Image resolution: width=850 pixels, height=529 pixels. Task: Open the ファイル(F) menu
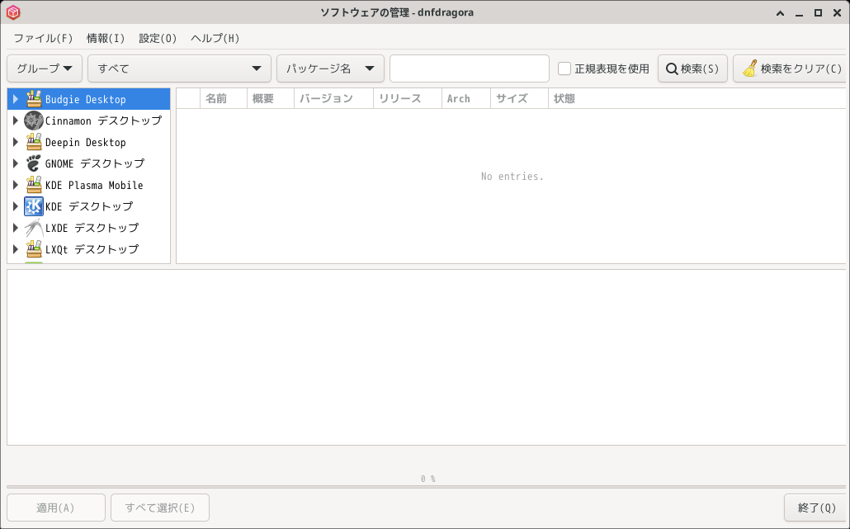click(43, 38)
